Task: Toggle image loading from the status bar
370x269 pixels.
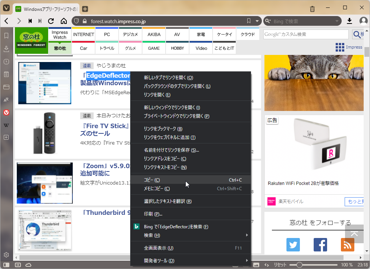Action: [x=256, y=265]
